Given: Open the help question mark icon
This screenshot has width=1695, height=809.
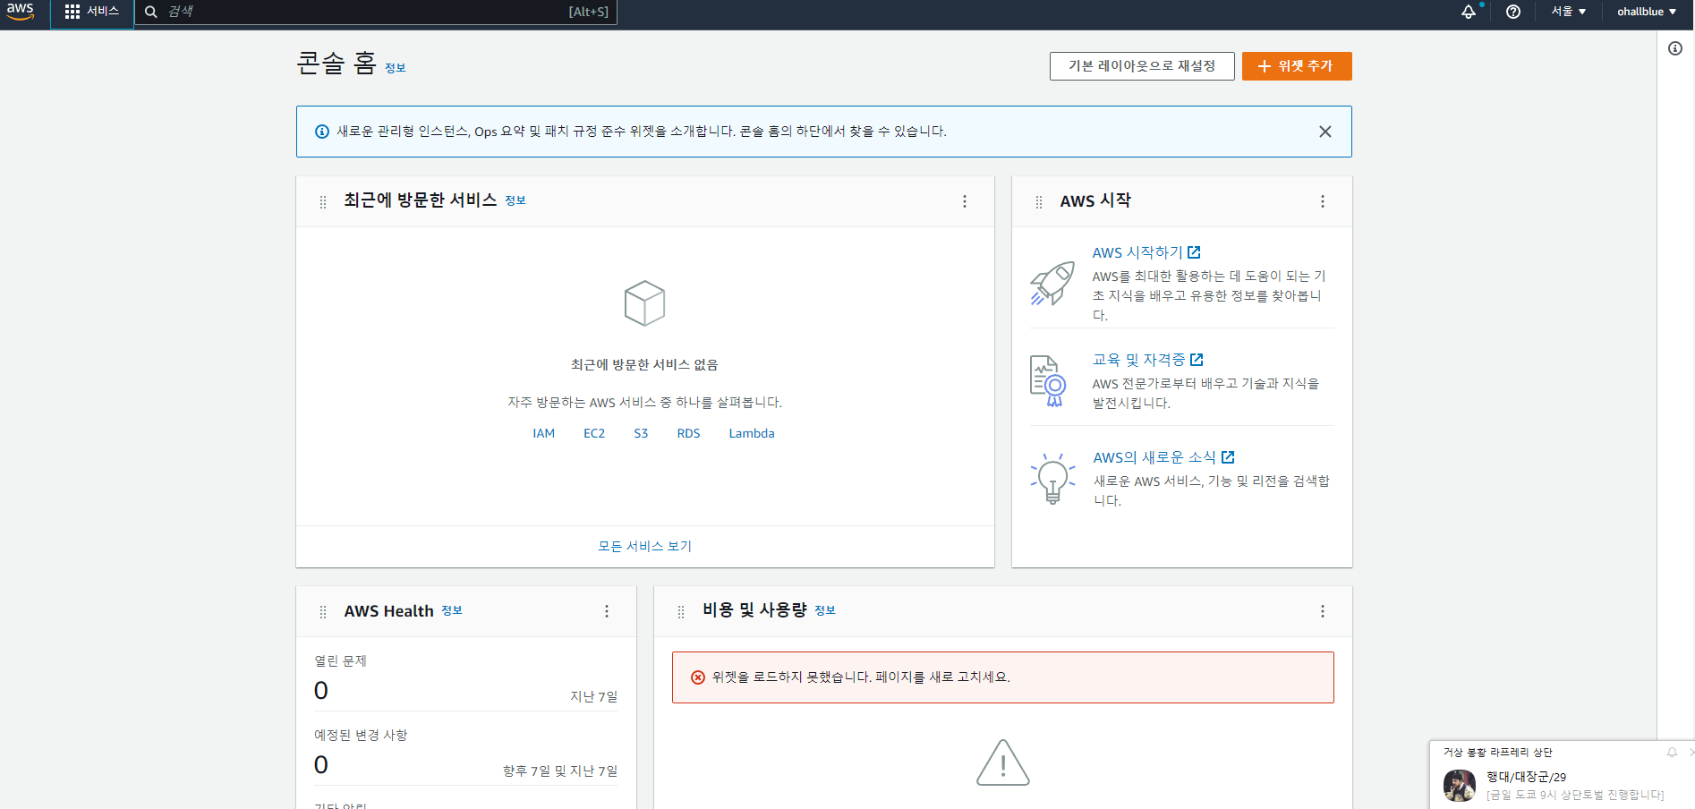Looking at the screenshot, I should tap(1513, 12).
